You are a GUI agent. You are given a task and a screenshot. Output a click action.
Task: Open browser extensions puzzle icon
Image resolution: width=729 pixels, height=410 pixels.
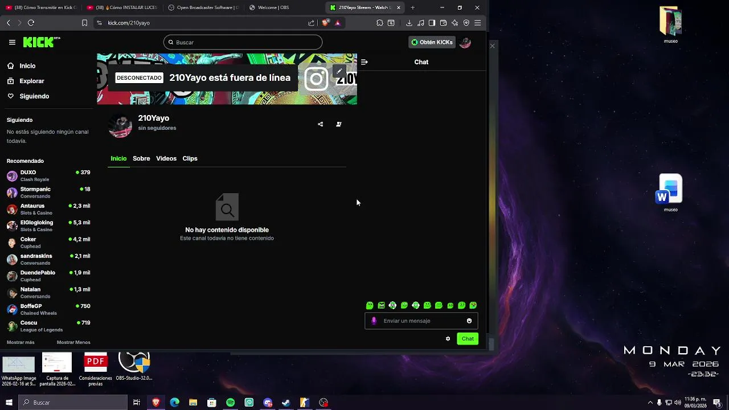tap(380, 23)
